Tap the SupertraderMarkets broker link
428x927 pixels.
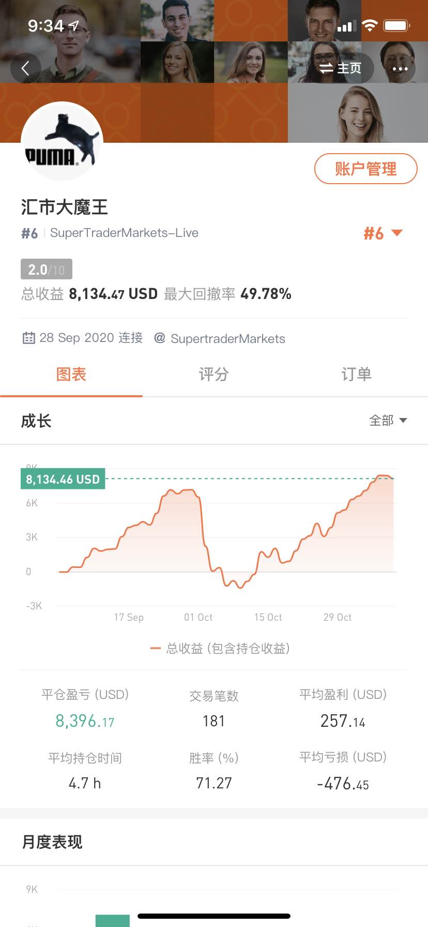pos(228,338)
